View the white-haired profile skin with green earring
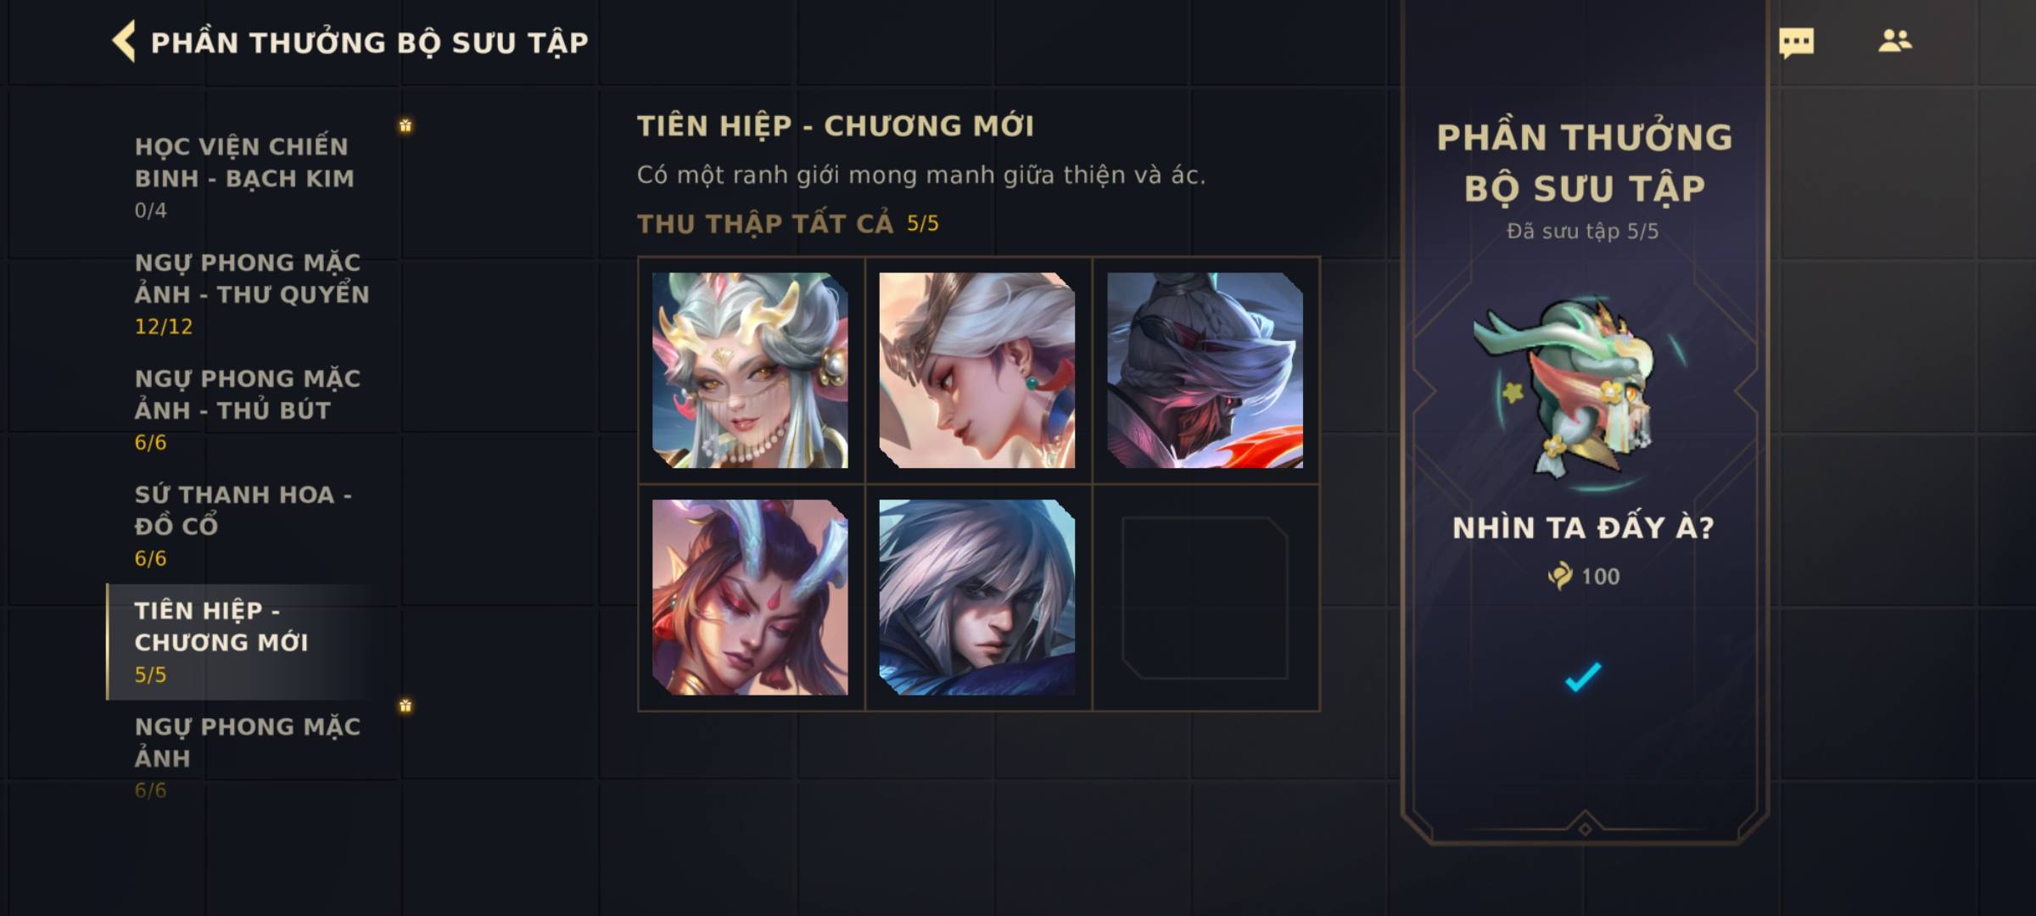Screen dimensions: 2036x916 coord(977,370)
